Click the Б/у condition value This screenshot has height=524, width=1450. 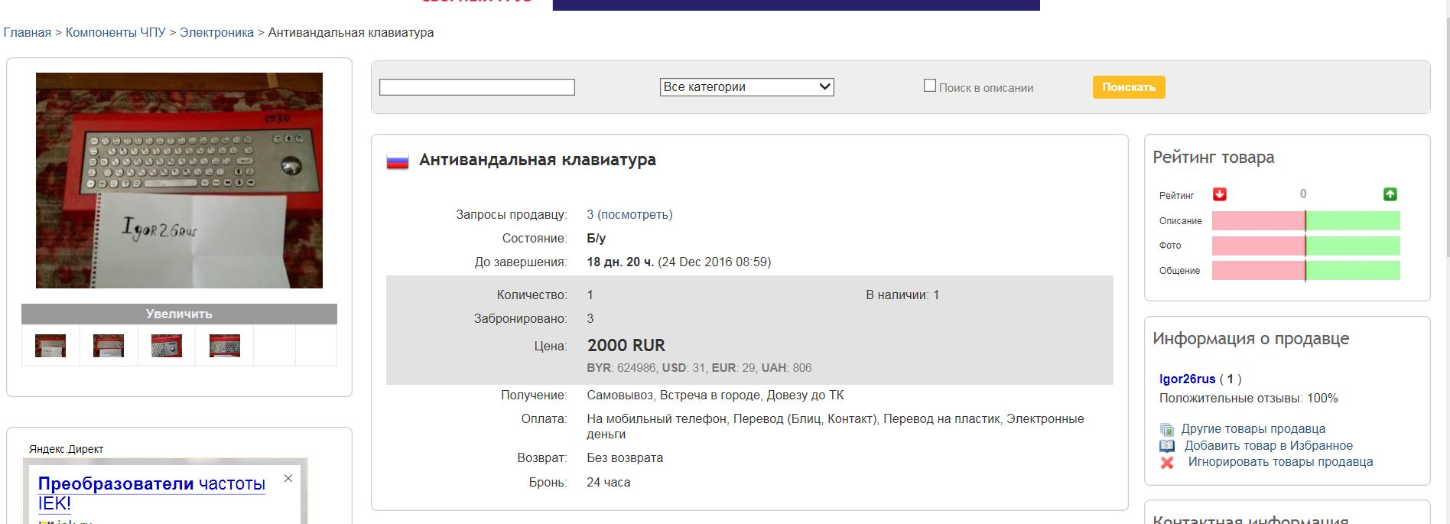596,239
